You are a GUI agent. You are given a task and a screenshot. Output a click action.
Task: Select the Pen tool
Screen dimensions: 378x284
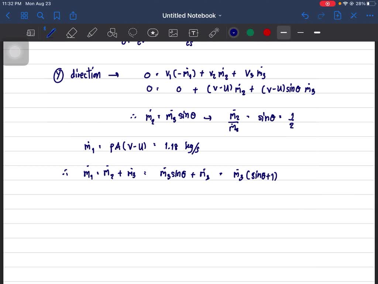(x=51, y=33)
